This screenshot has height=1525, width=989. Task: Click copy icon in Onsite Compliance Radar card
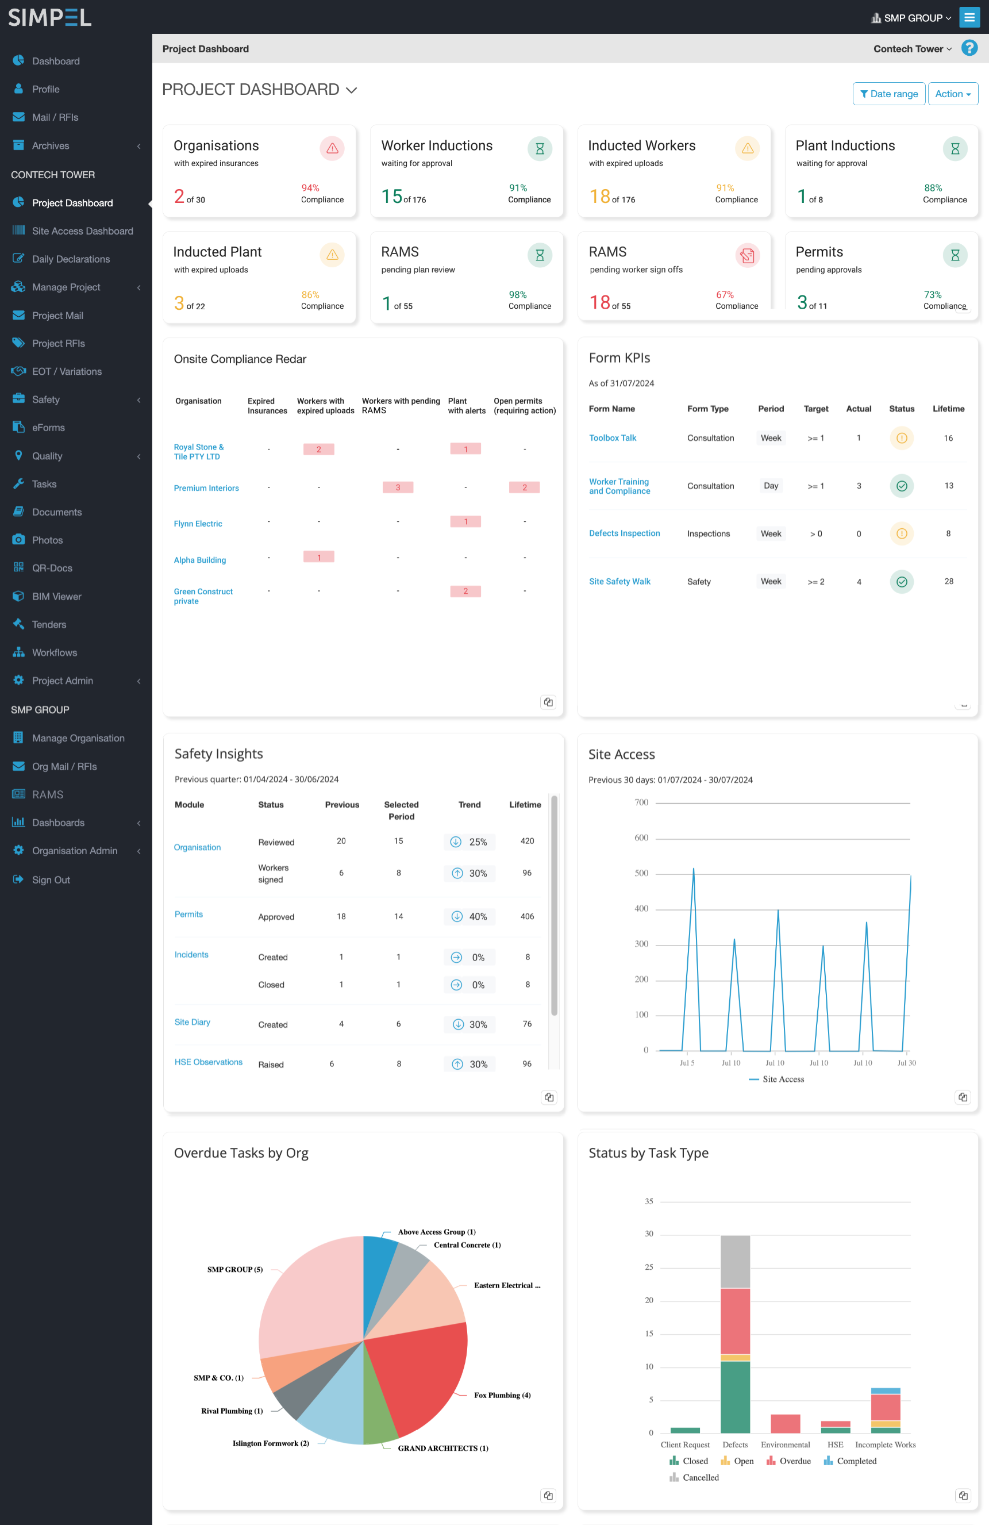548,702
